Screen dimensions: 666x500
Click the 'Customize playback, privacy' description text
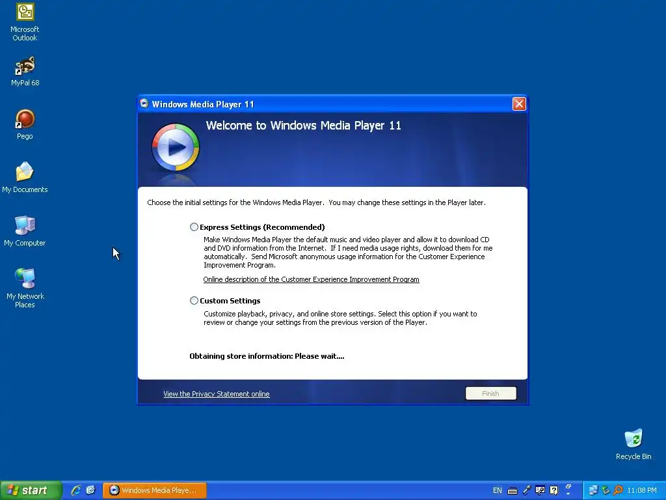[x=340, y=318]
